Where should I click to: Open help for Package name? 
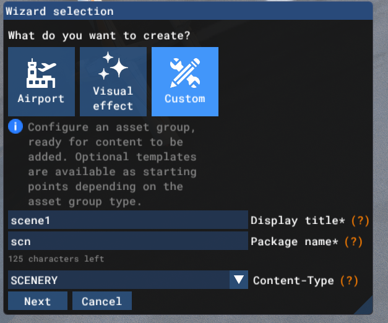click(x=353, y=241)
